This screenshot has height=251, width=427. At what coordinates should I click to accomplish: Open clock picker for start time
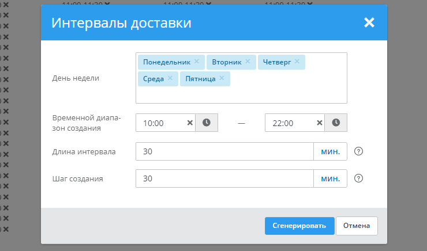coord(207,123)
